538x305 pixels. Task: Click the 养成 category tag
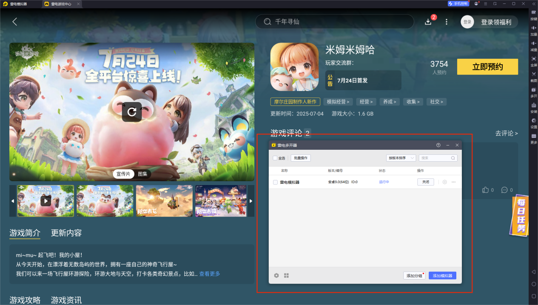389,102
